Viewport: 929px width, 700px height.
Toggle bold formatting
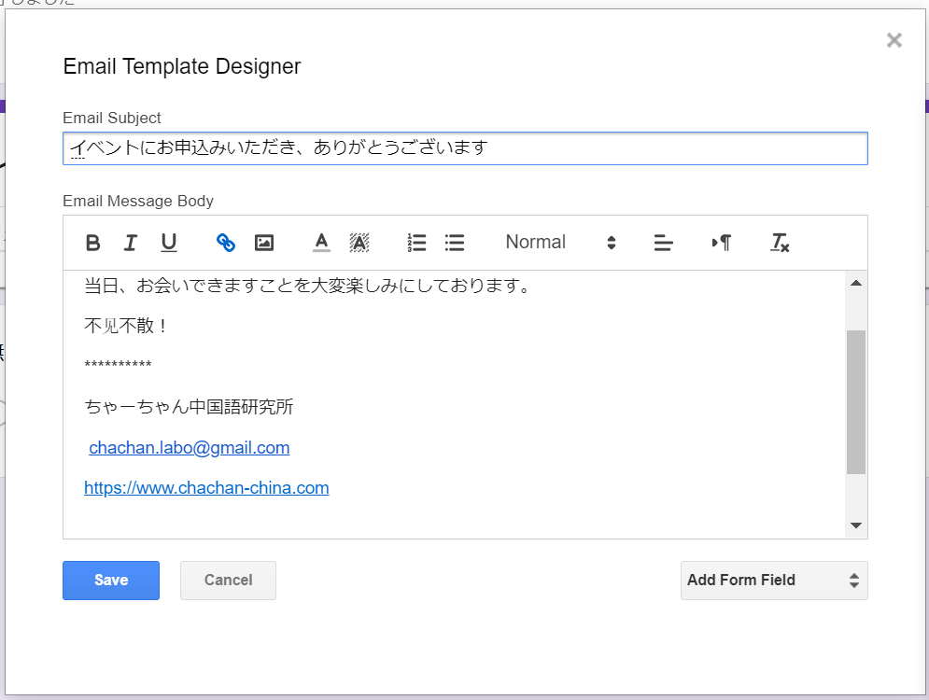click(x=93, y=243)
